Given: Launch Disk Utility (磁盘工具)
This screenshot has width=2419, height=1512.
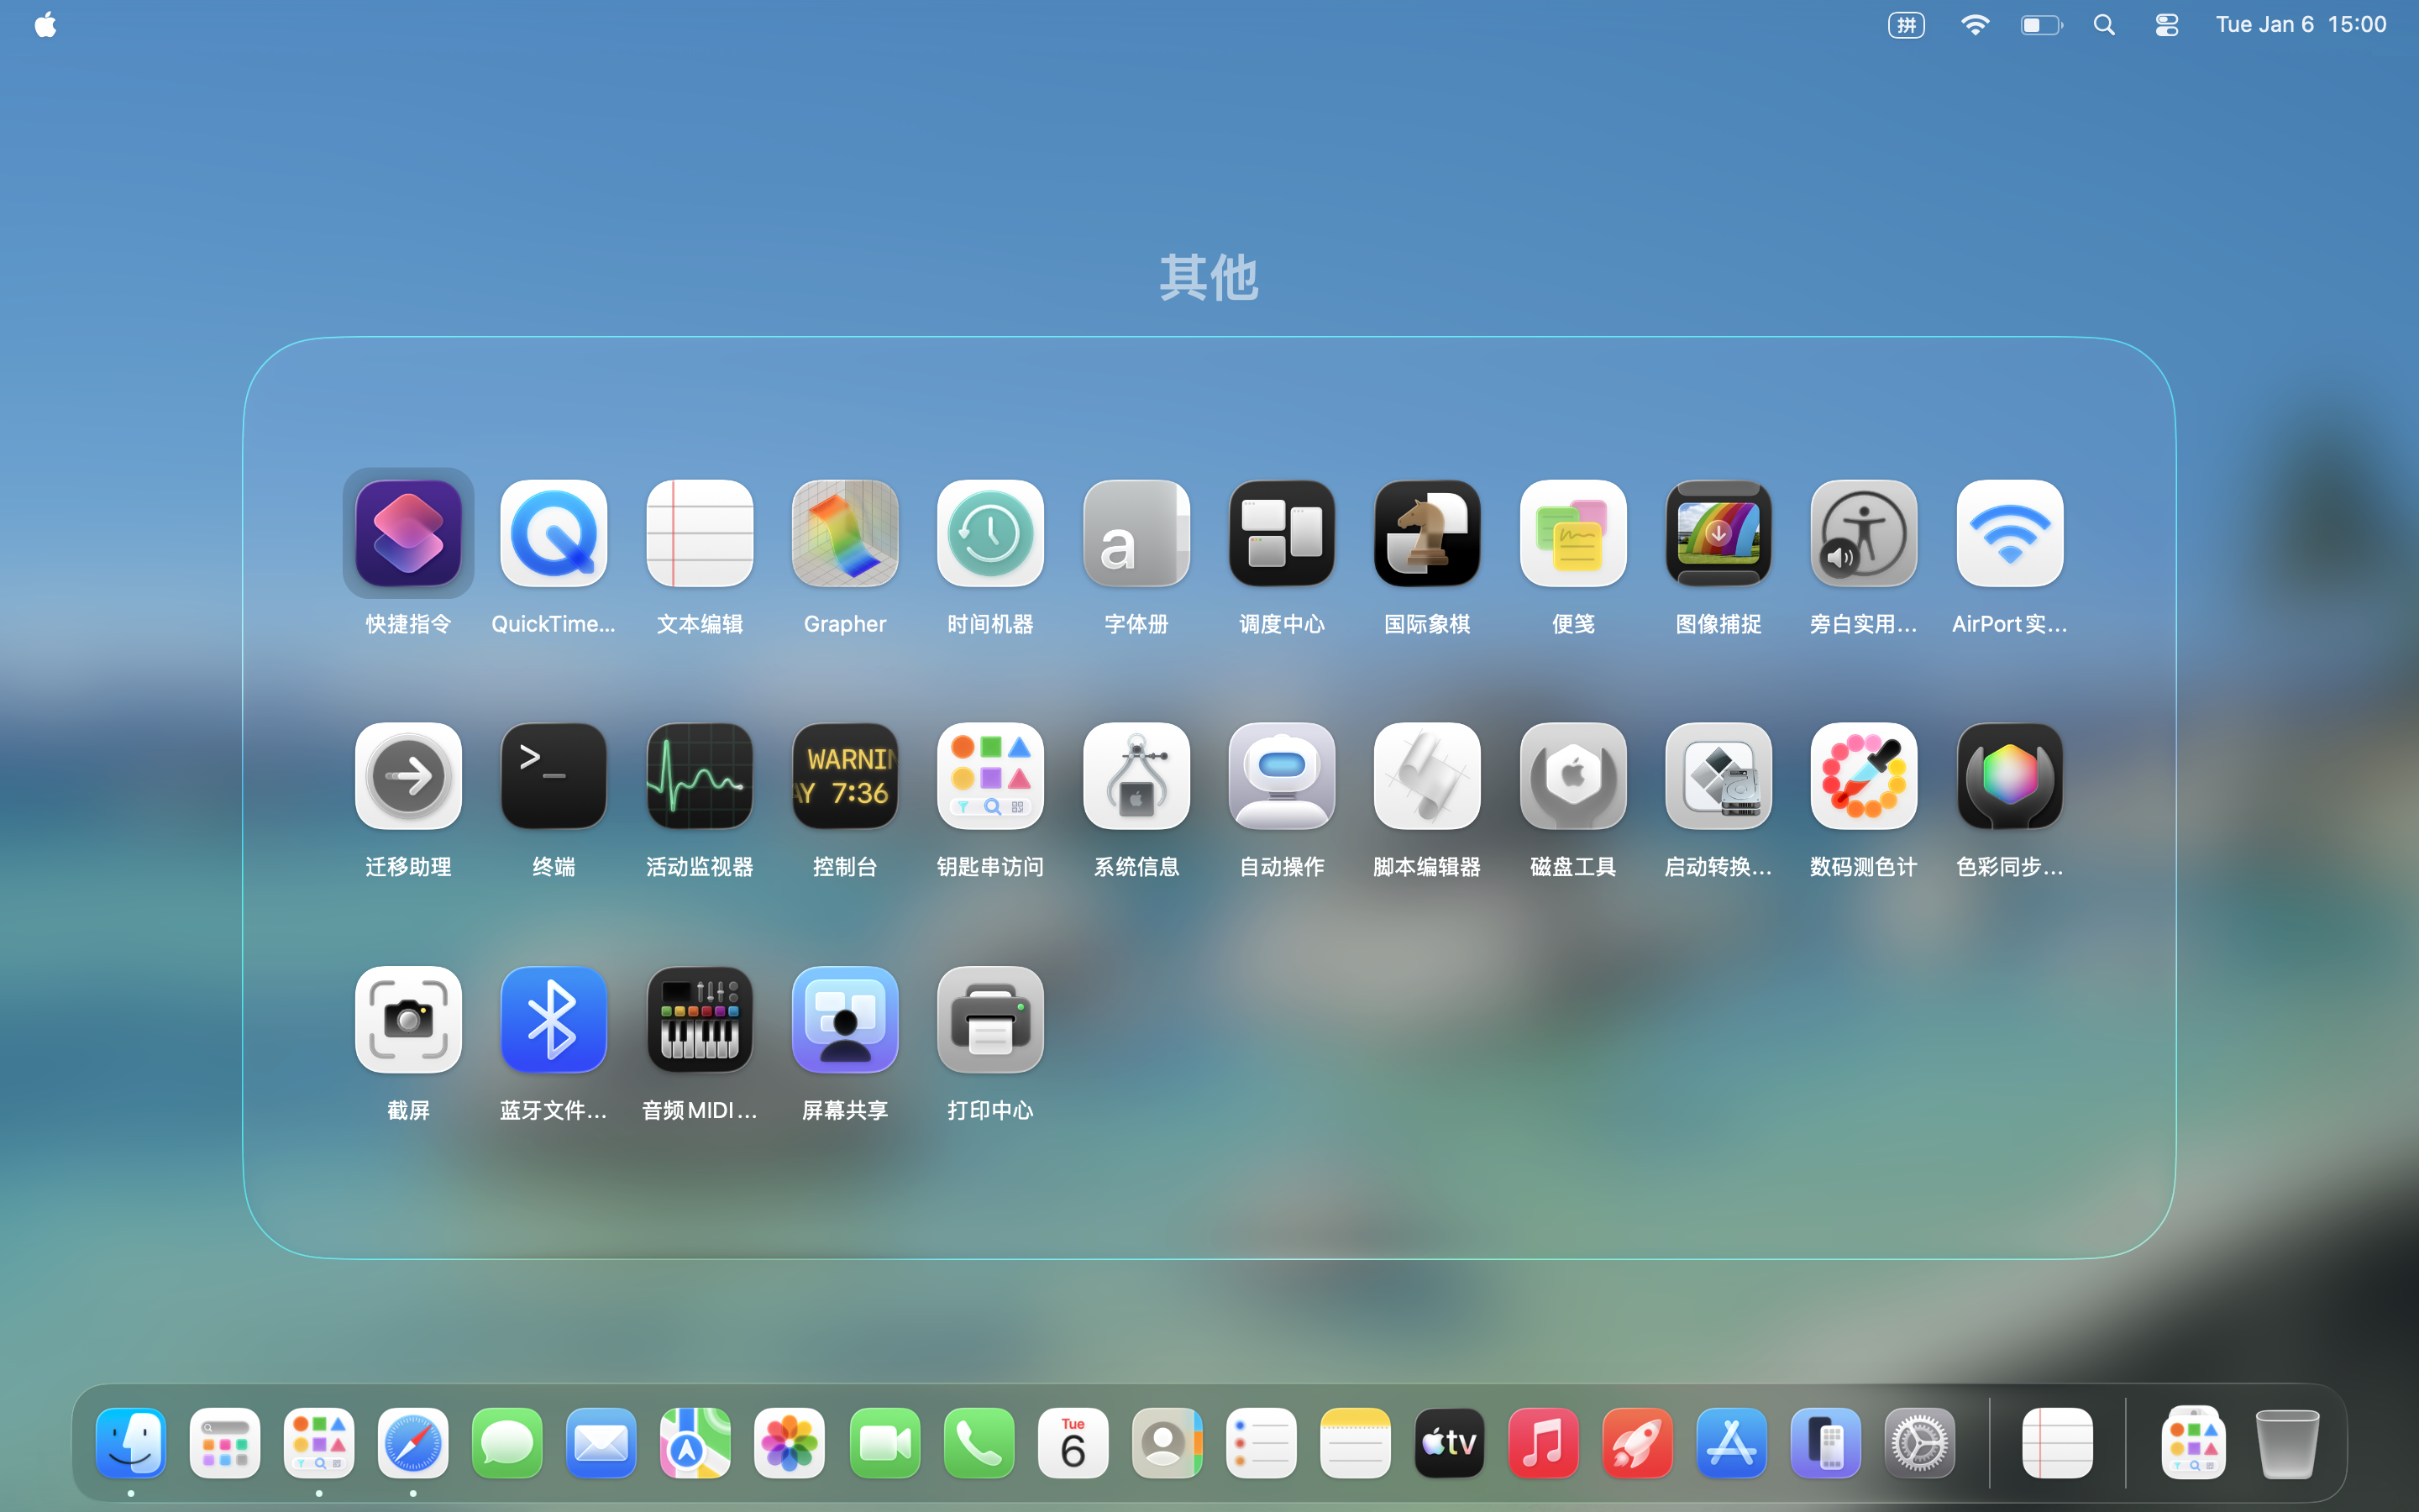Looking at the screenshot, I should tap(1572, 777).
